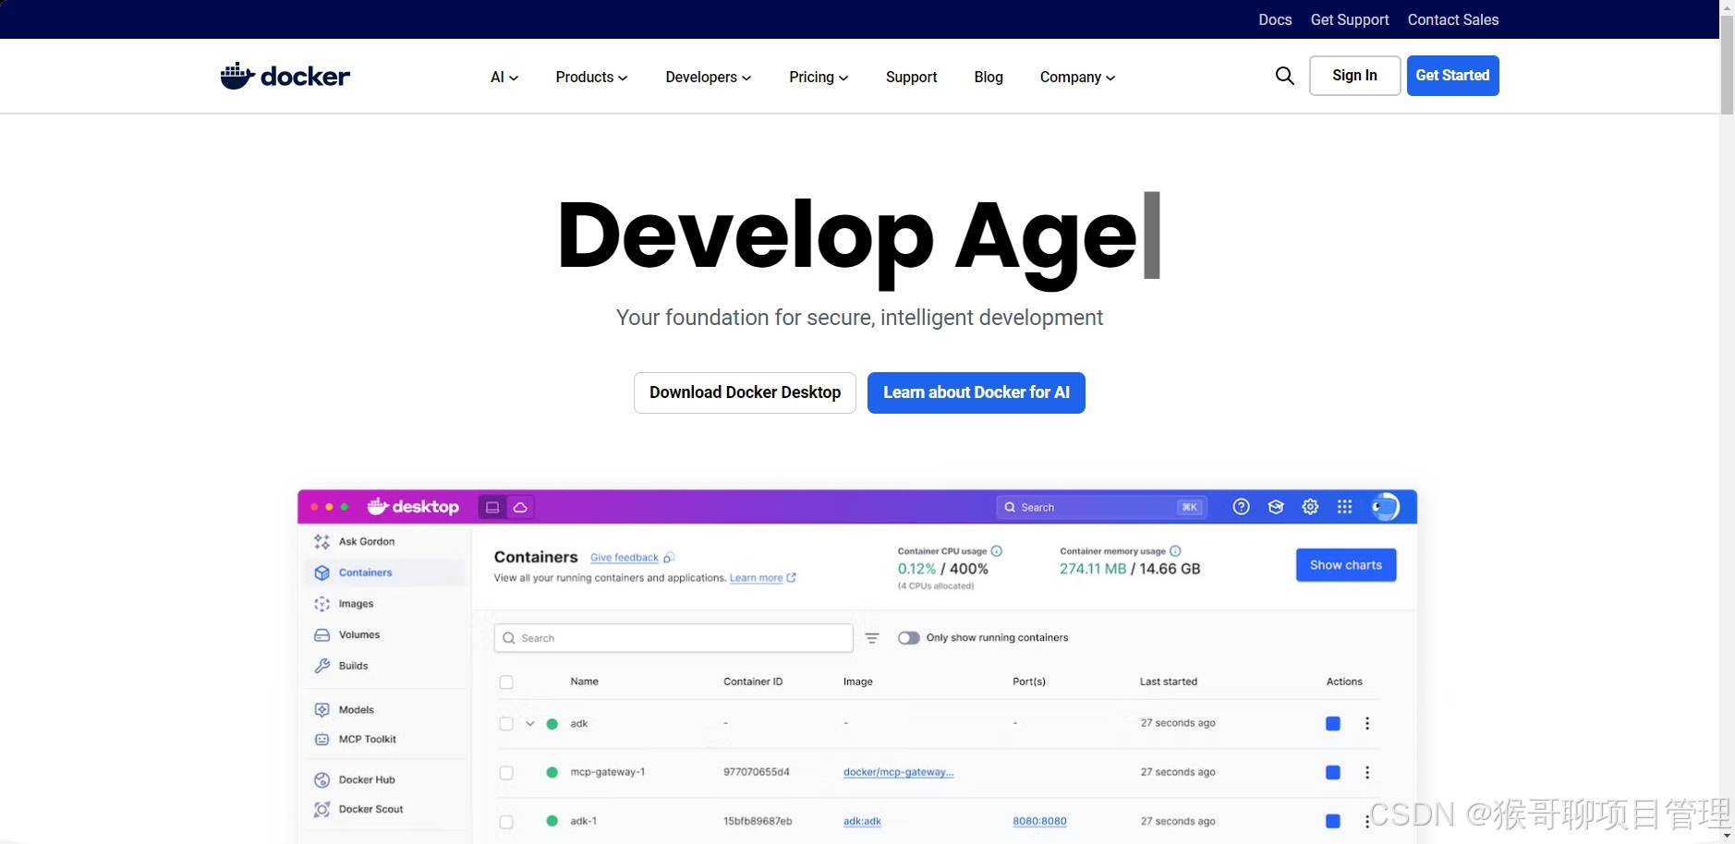Viewport: 1735px width, 844px height.
Task: Click the Ask Gordon sparkle icon
Action: pos(322,541)
